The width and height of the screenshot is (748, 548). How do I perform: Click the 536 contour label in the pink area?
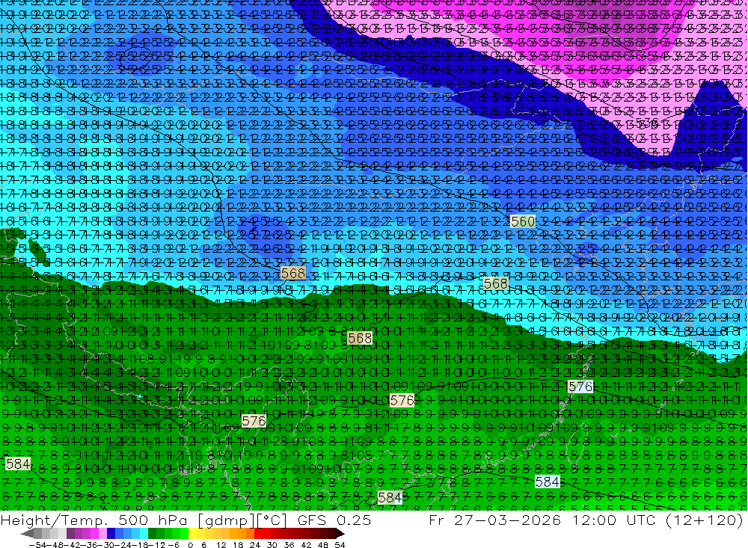pos(647,123)
